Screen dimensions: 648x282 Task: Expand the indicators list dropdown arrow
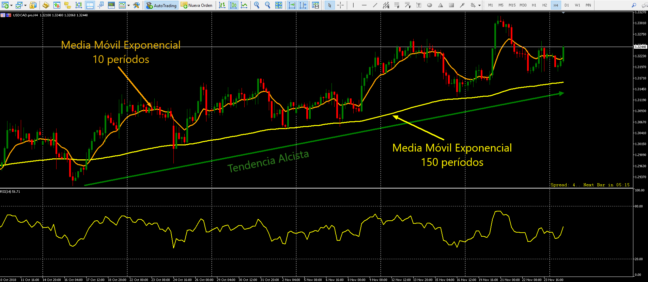128,5
